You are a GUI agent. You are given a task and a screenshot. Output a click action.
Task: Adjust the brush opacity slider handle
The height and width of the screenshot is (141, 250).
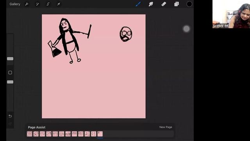coord(10,82)
